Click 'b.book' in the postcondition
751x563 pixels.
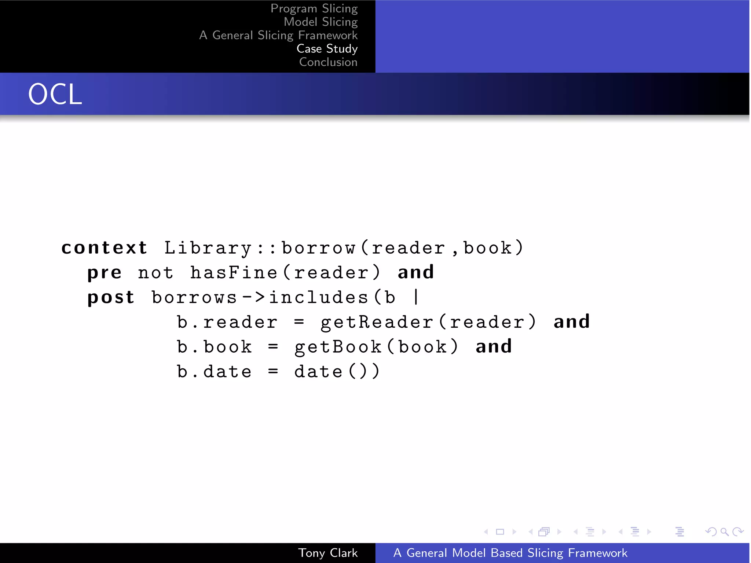(214, 347)
